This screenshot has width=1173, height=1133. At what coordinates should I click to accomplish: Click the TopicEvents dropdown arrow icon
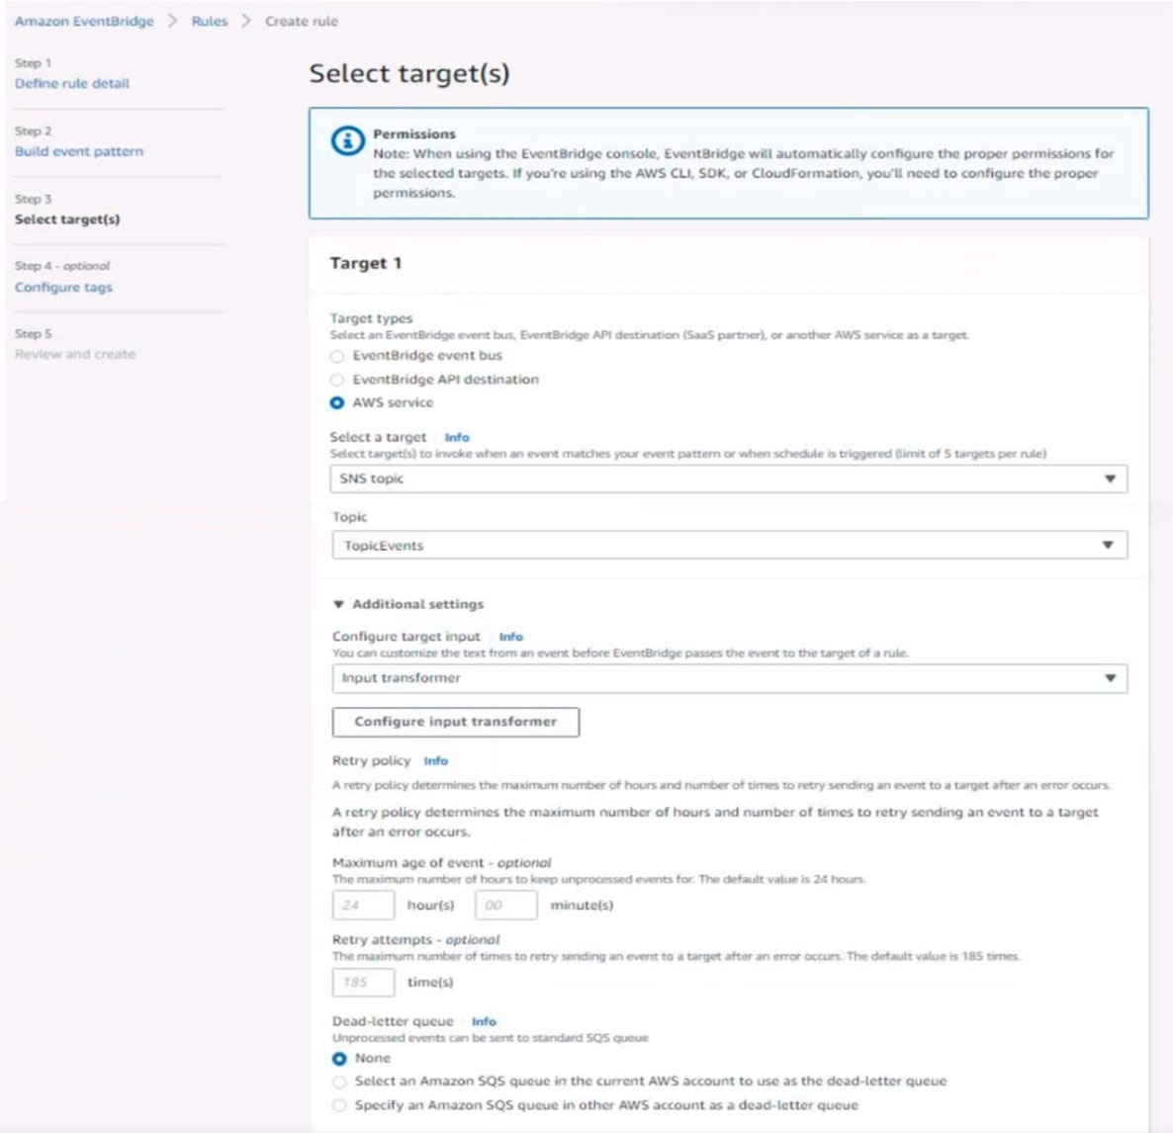(x=1108, y=545)
